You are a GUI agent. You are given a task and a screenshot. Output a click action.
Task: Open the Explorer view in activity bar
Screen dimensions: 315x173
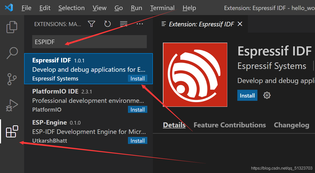tap(12, 27)
